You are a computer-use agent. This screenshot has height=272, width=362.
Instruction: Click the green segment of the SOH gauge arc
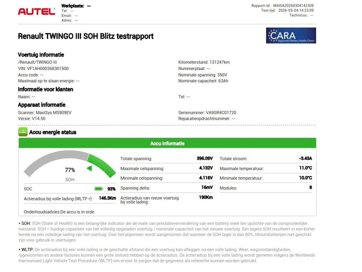click(103, 164)
